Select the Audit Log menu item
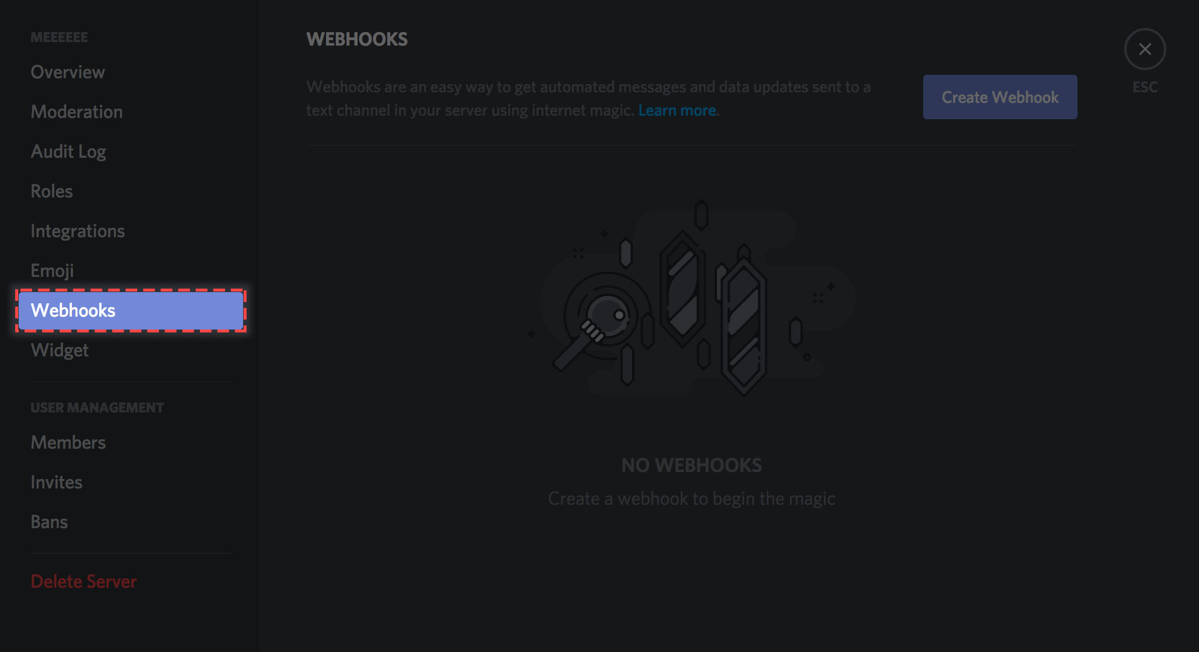The image size is (1199, 652). [69, 152]
